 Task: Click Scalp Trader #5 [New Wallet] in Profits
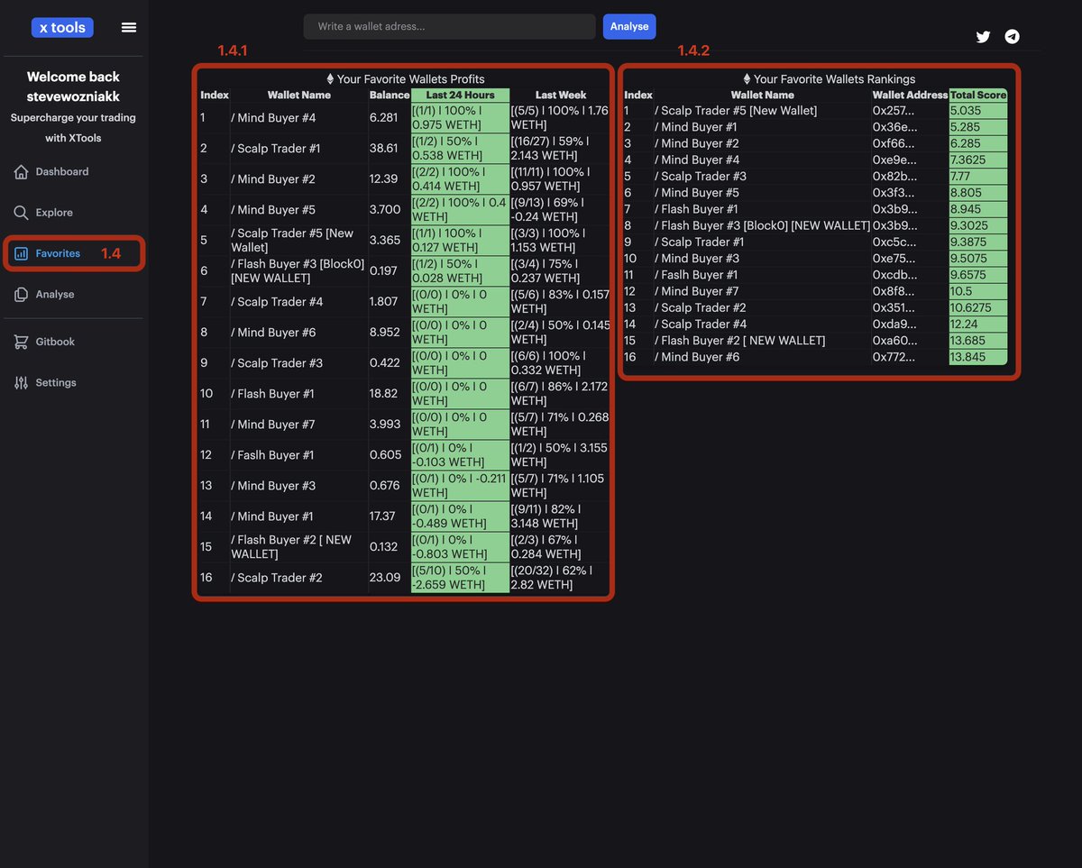(293, 241)
